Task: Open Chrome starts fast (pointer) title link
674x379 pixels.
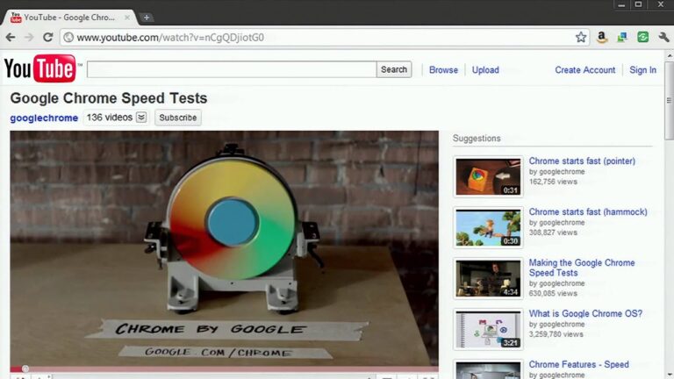Action: point(582,161)
